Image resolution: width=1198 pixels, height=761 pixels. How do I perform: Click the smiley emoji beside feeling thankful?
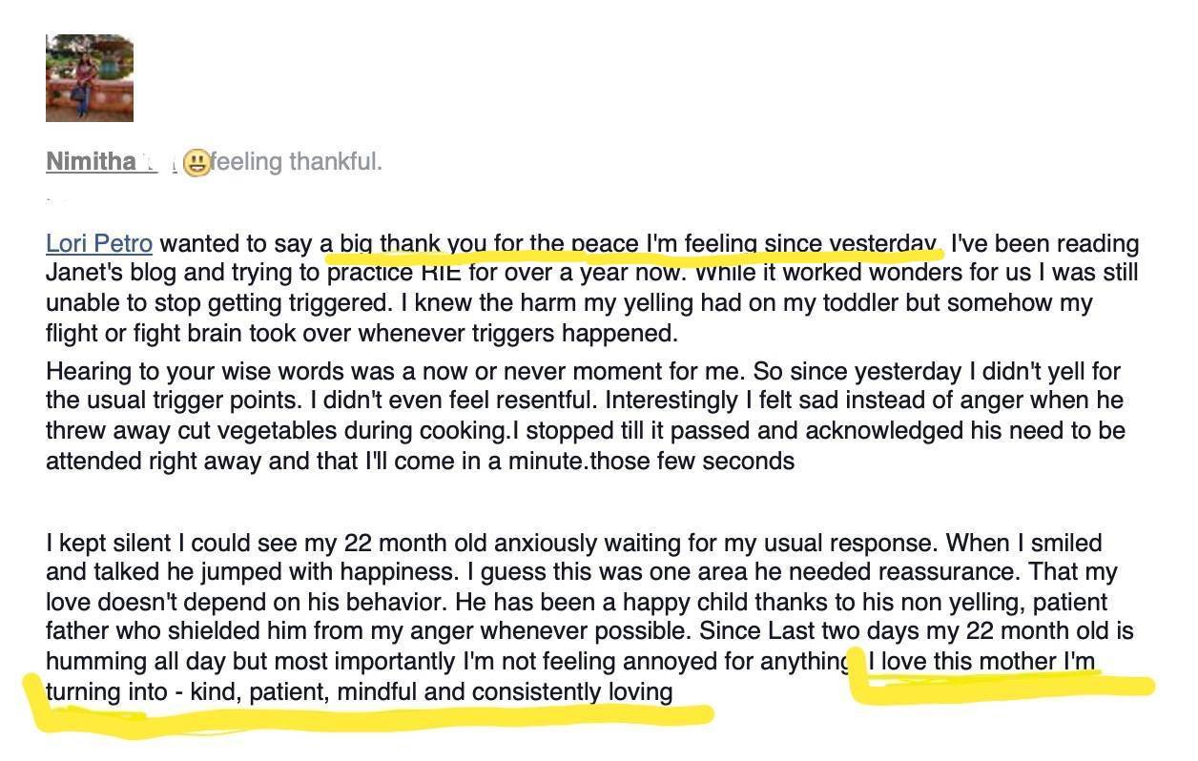coord(196,162)
